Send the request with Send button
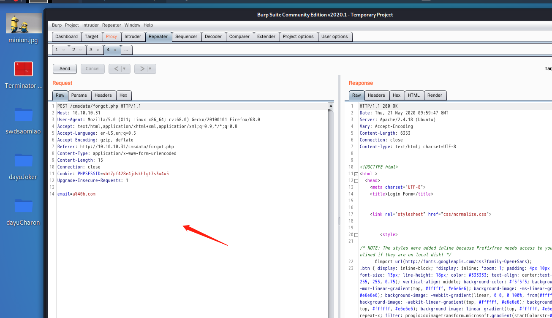This screenshot has height=318, width=552. pos(65,68)
